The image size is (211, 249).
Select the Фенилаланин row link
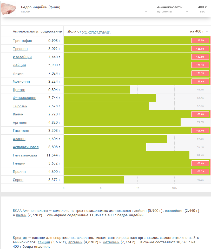tap(24, 98)
